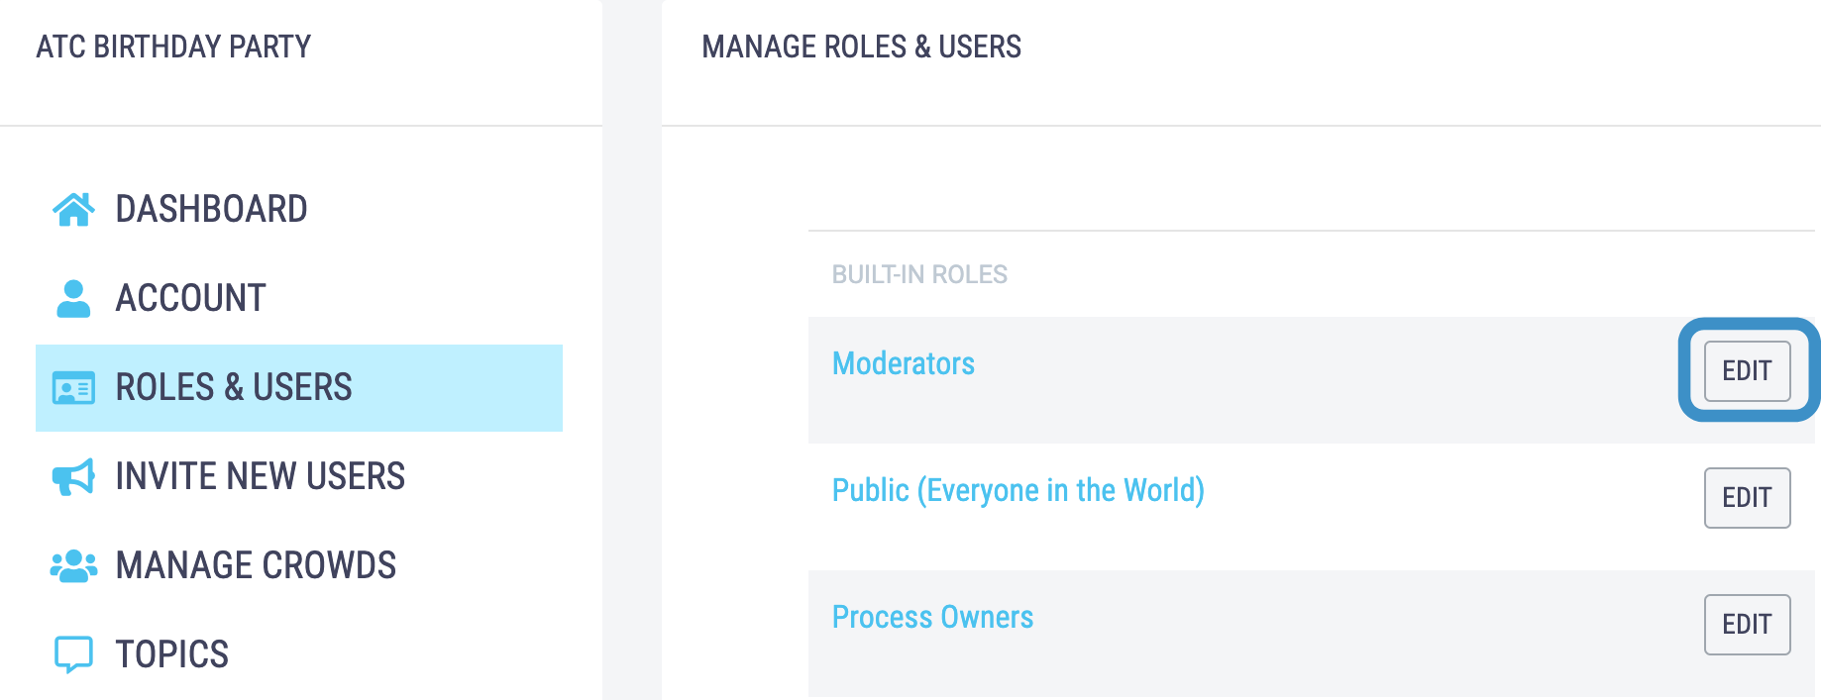The image size is (1821, 700).
Task: Open Invite New Users page
Action: (x=299, y=477)
